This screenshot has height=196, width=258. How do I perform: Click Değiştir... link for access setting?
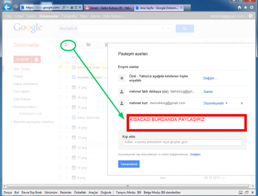point(210,78)
